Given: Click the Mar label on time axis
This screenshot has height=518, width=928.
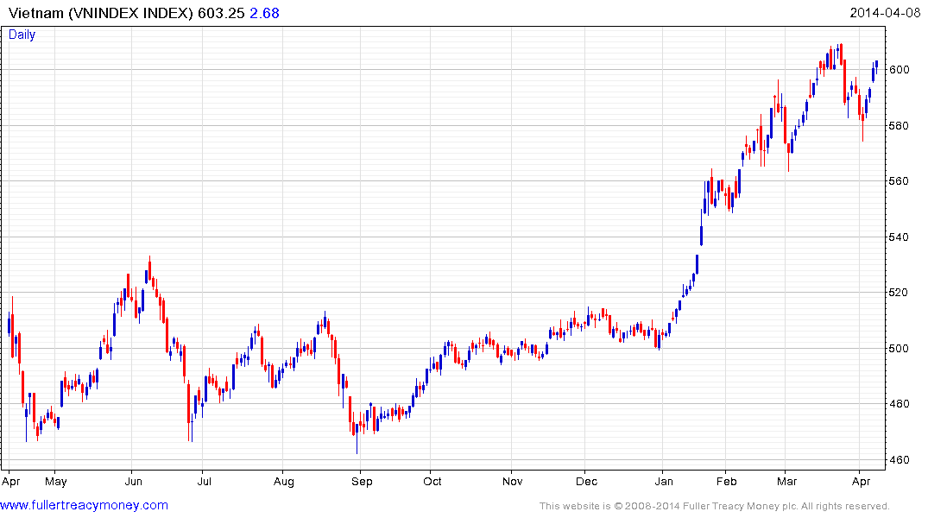Looking at the screenshot, I should click(x=786, y=481).
